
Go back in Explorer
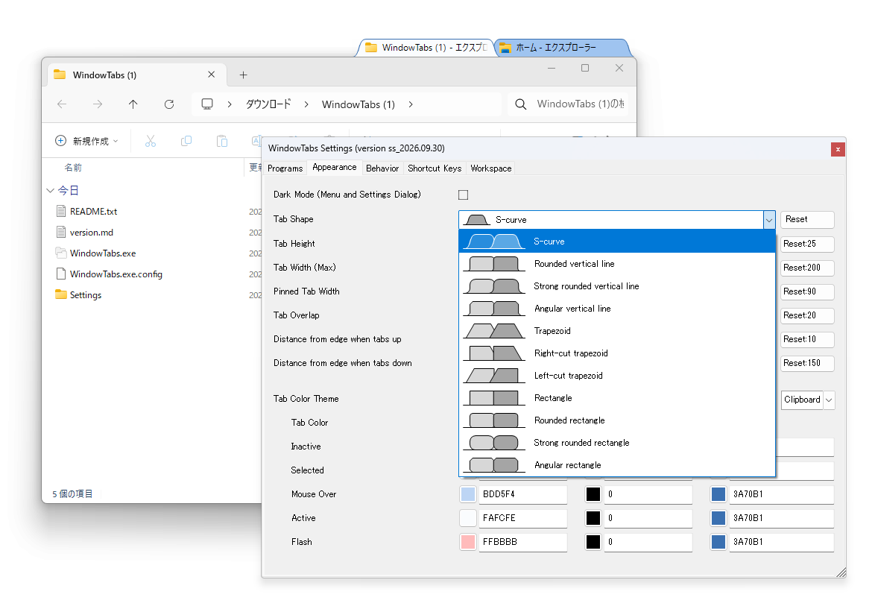point(62,104)
